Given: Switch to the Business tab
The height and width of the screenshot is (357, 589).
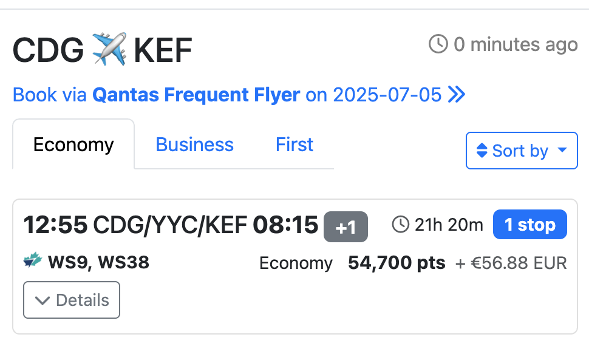Looking at the screenshot, I should point(194,144).
